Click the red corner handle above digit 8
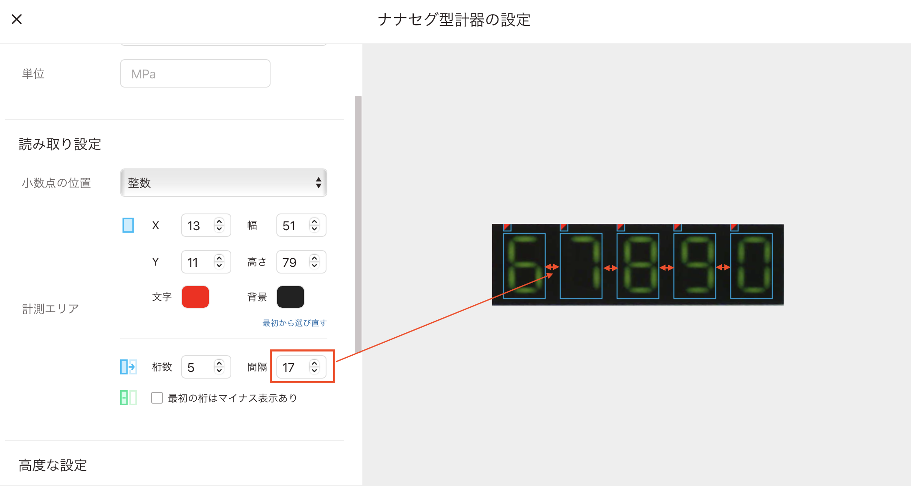Screen dimensions: 911x487 point(621,227)
